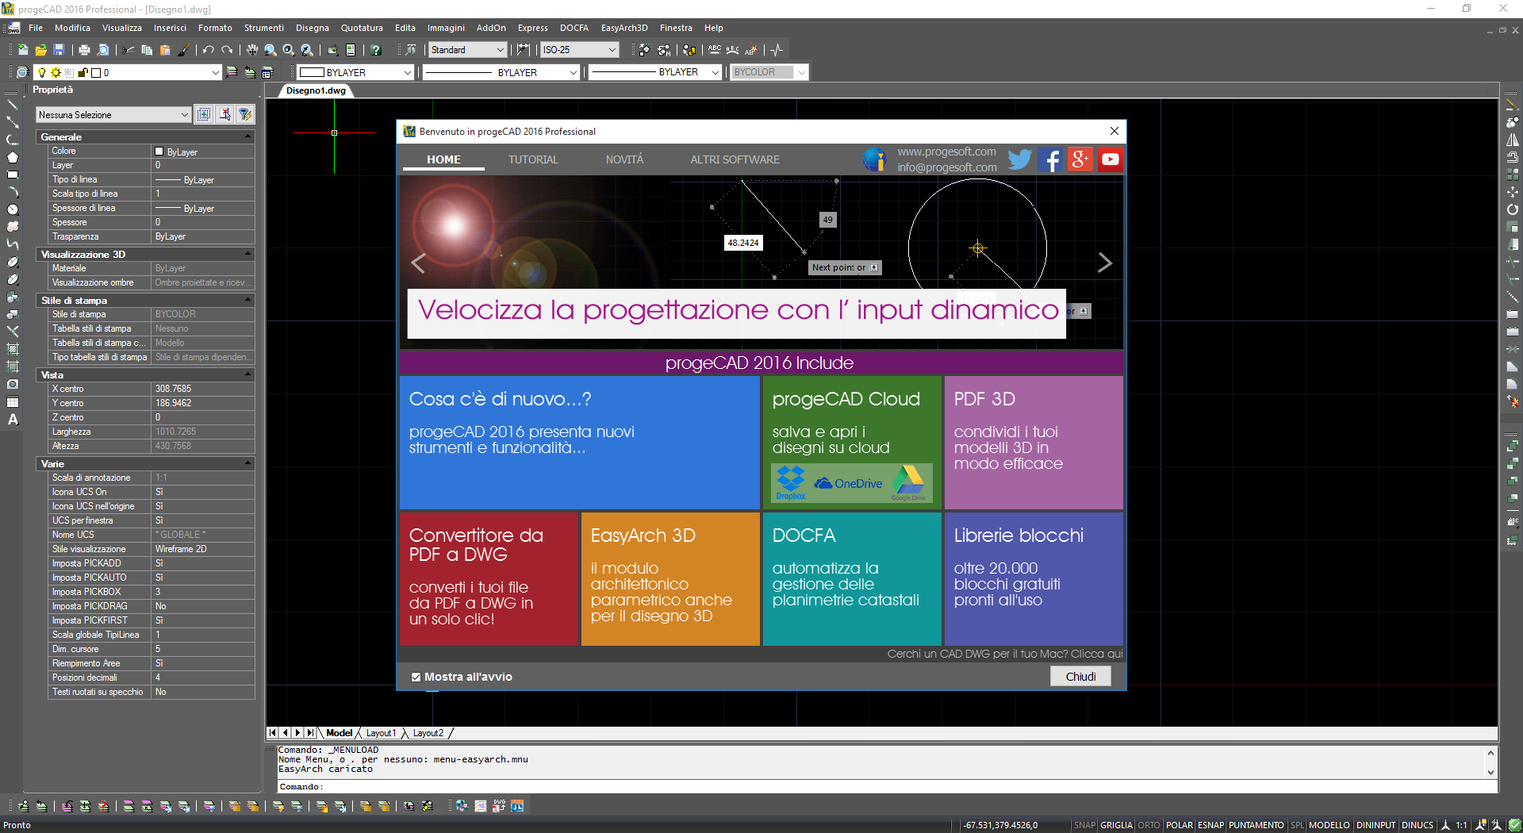Image resolution: width=1523 pixels, height=833 pixels.
Task: Open the Facebook link icon
Action: tap(1050, 159)
